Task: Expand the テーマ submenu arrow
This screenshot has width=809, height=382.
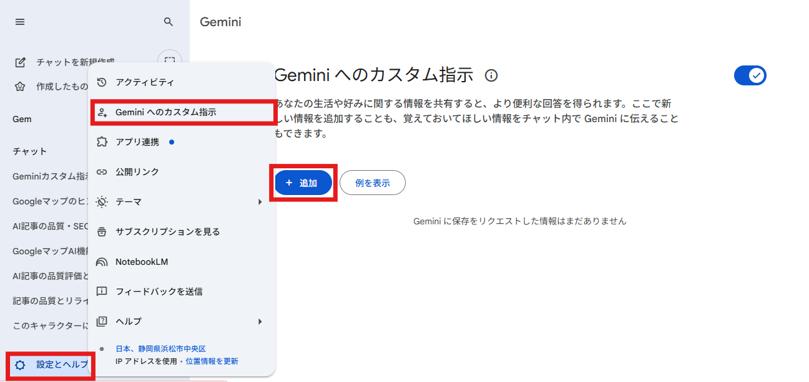Action: [260, 202]
